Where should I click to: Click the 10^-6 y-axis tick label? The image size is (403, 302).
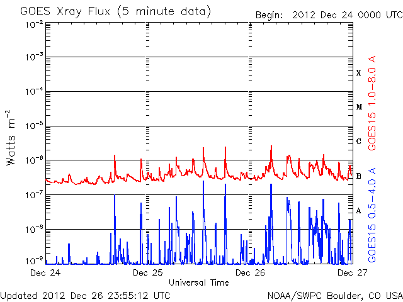35,160
